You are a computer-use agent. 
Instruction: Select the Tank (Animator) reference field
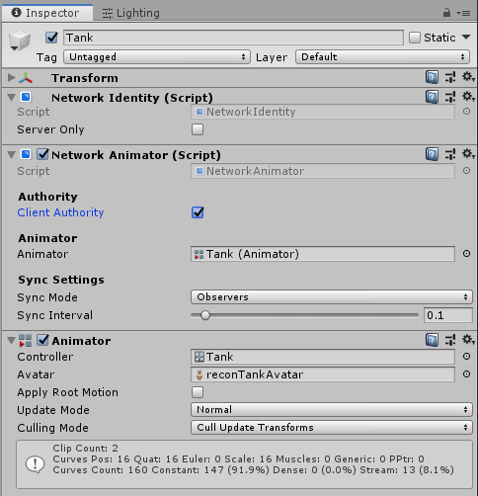pyautogui.click(x=323, y=254)
